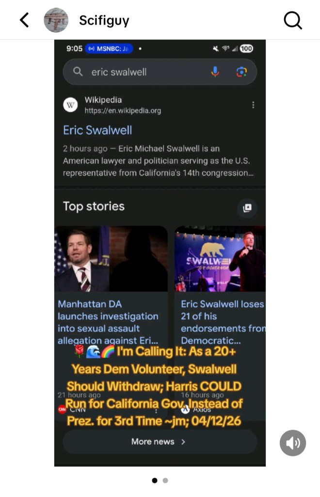Tap the Wikipedia W logo icon

[70, 105]
